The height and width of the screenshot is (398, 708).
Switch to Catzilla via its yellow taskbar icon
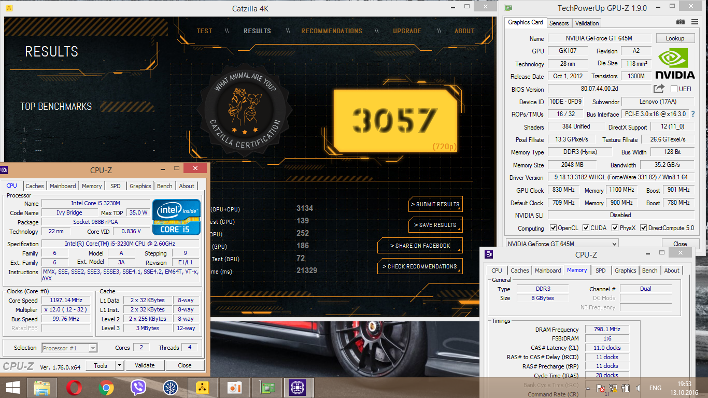point(203,387)
